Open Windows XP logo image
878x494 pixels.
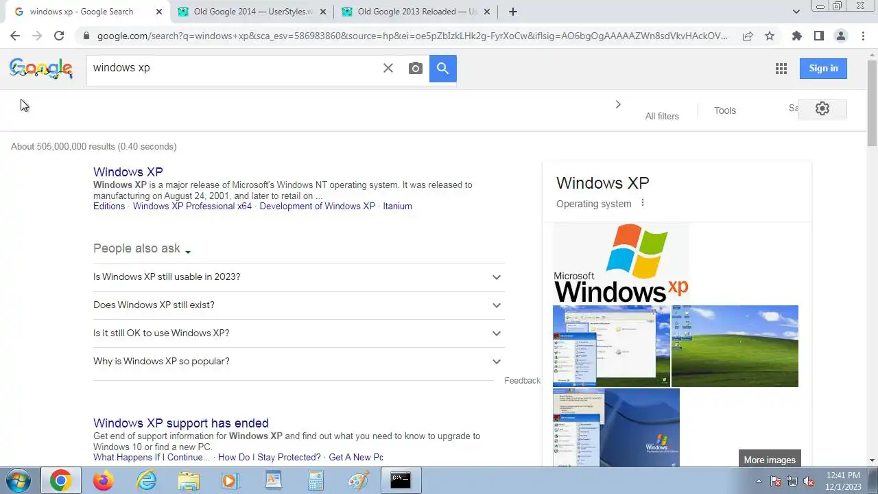click(x=621, y=263)
